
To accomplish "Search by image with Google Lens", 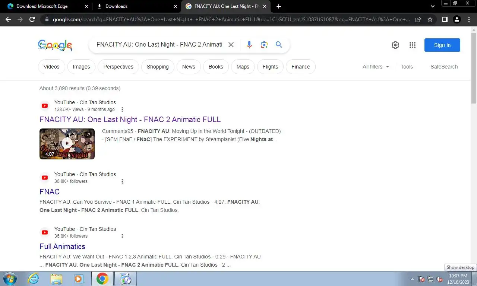I will tap(264, 45).
